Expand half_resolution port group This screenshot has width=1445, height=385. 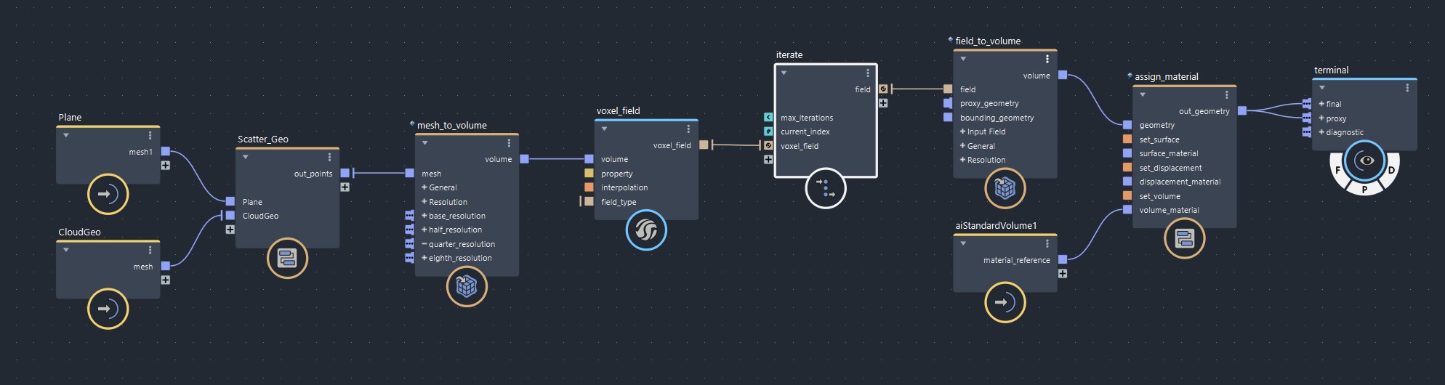[x=424, y=230]
